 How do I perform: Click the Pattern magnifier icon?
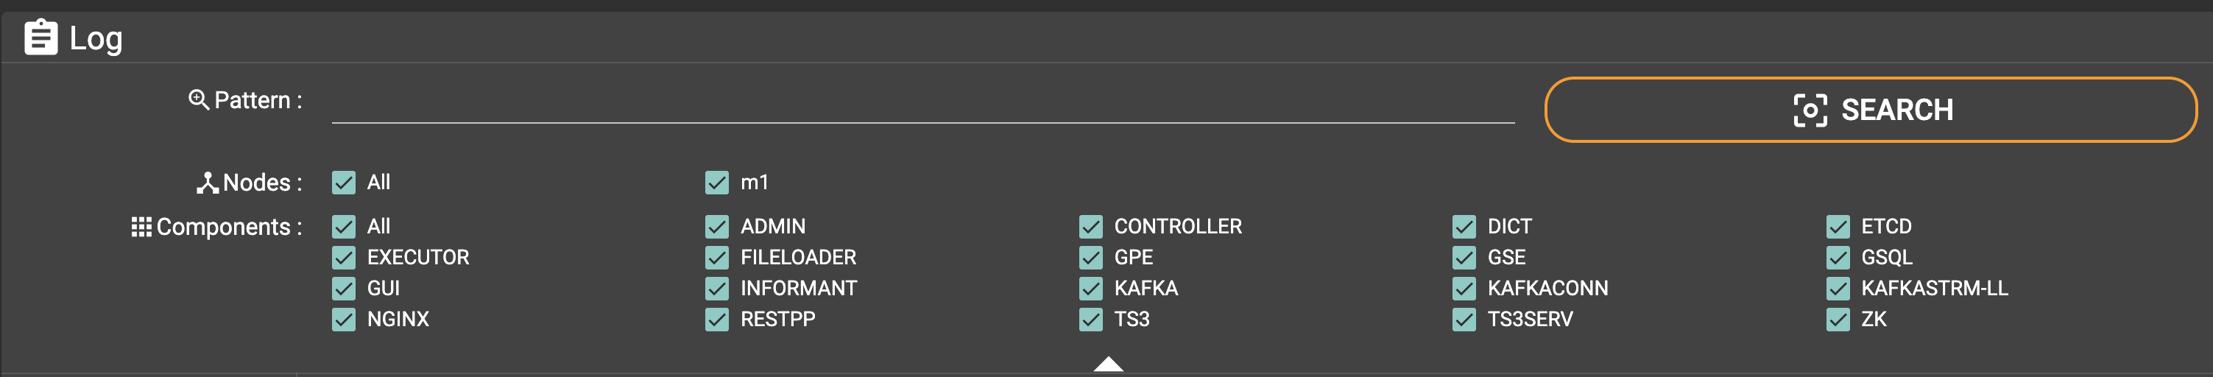(x=199, y=100)
